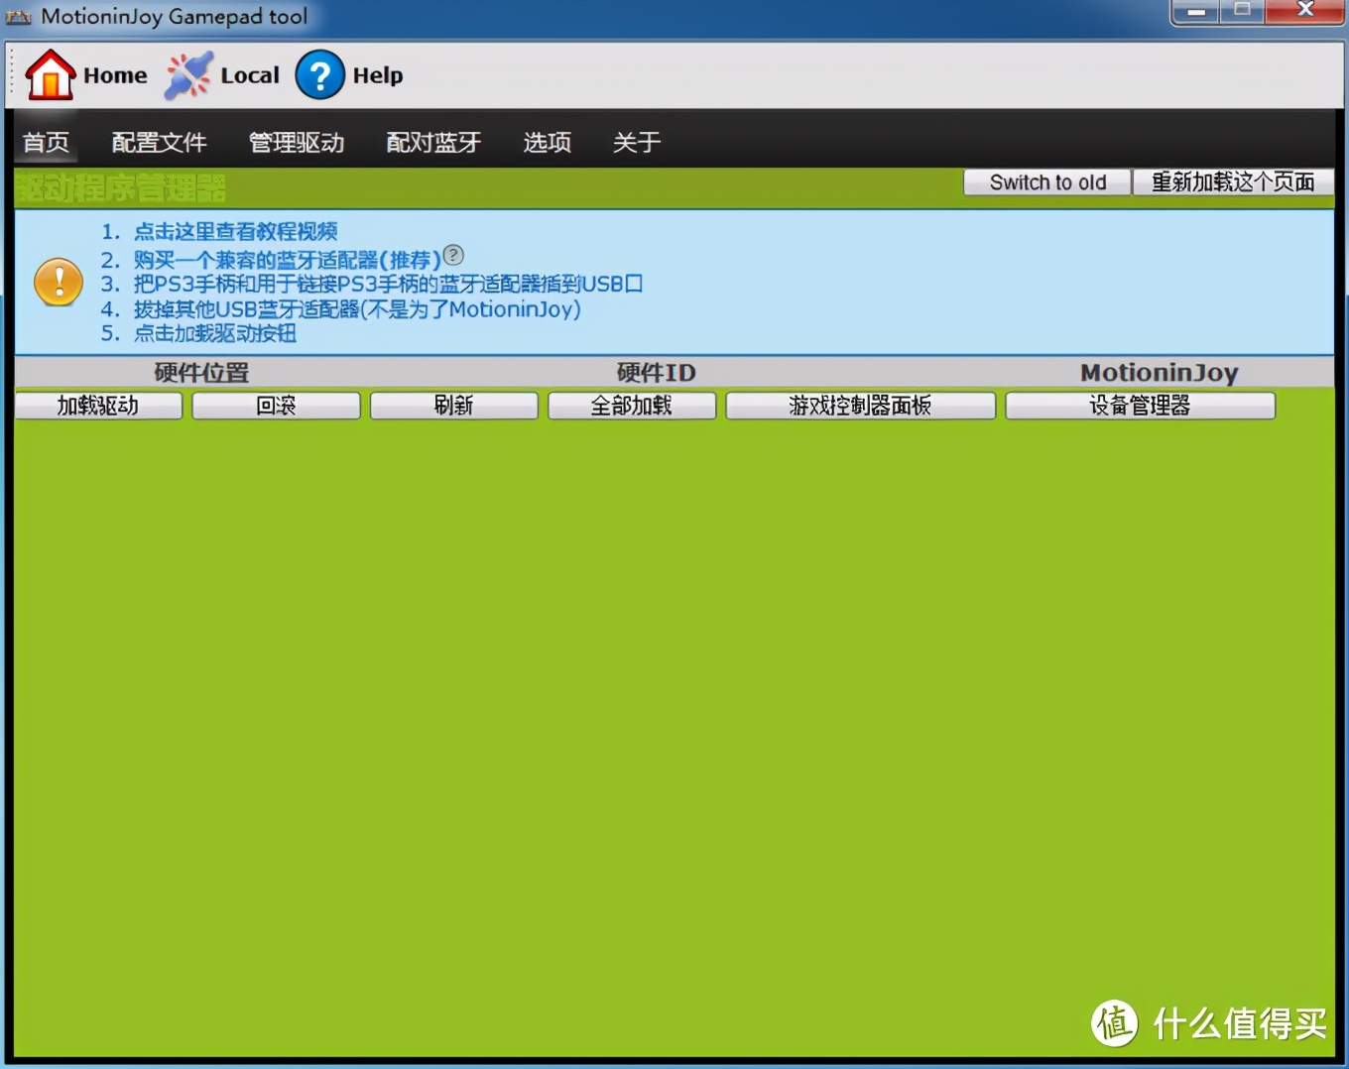Click 重新加载这个页面 button

click(1233, 182)
